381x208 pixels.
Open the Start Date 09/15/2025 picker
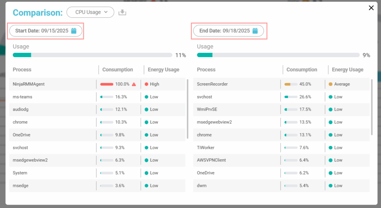[42, 31]
